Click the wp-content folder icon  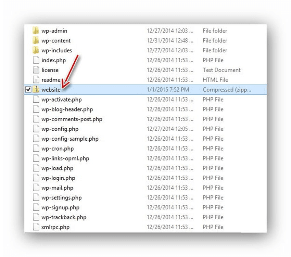(36, 40)
